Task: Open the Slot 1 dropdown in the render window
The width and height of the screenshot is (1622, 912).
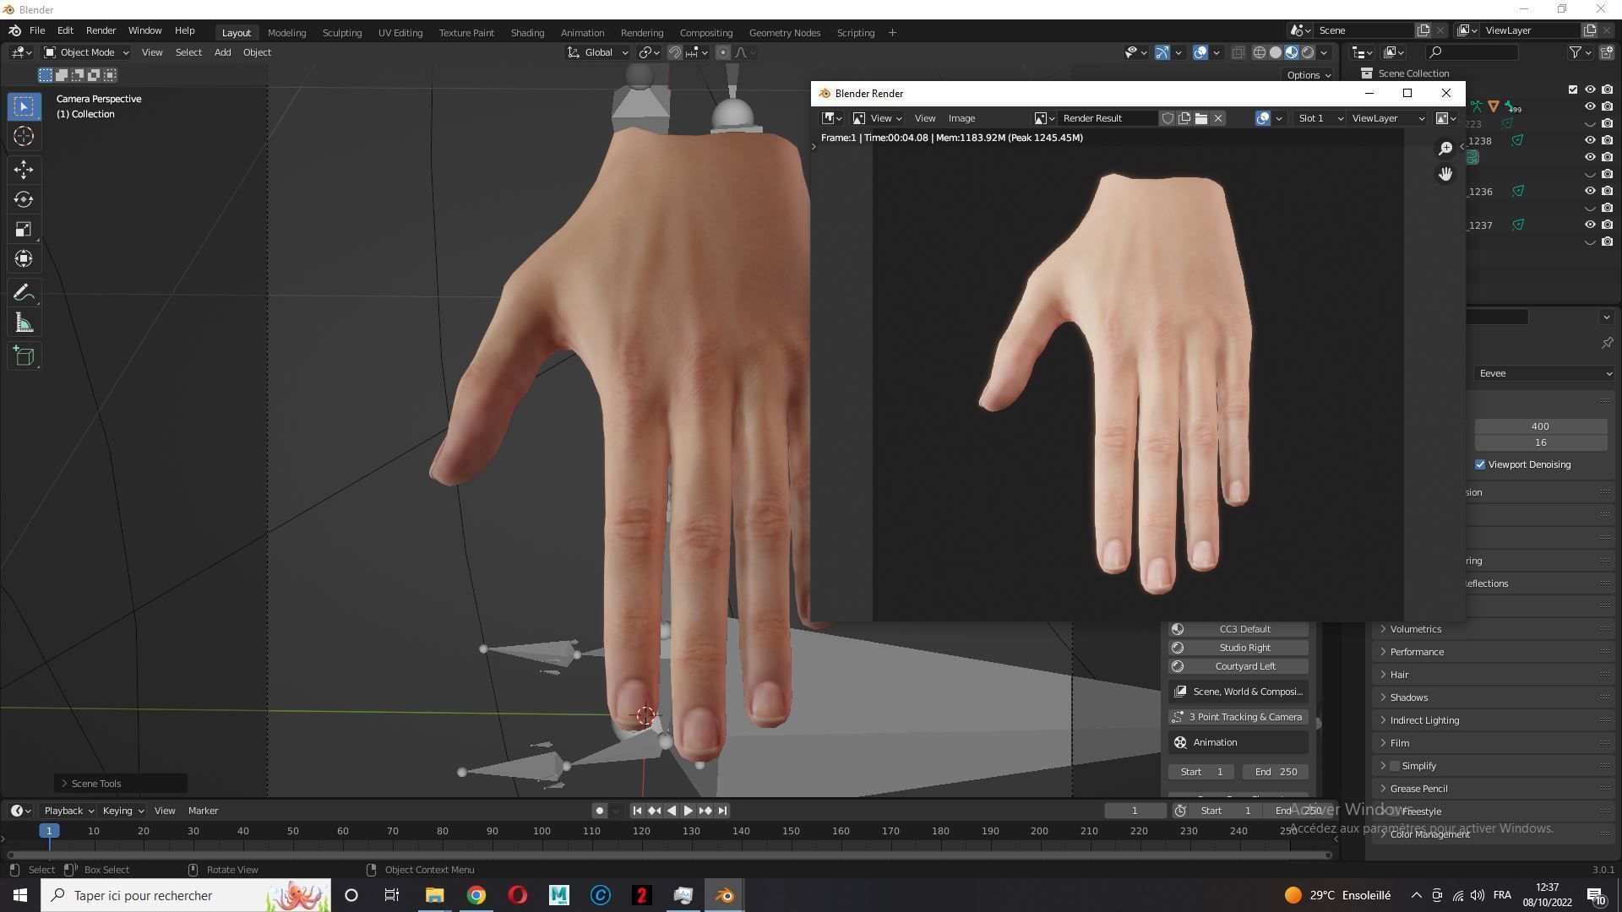Action: point(1320,118)
